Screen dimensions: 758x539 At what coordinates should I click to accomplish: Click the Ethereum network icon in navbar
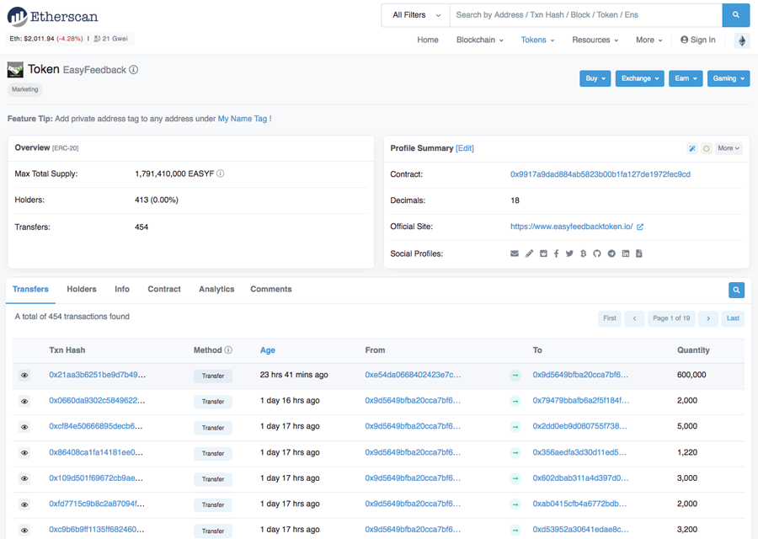tap(742, 40)
